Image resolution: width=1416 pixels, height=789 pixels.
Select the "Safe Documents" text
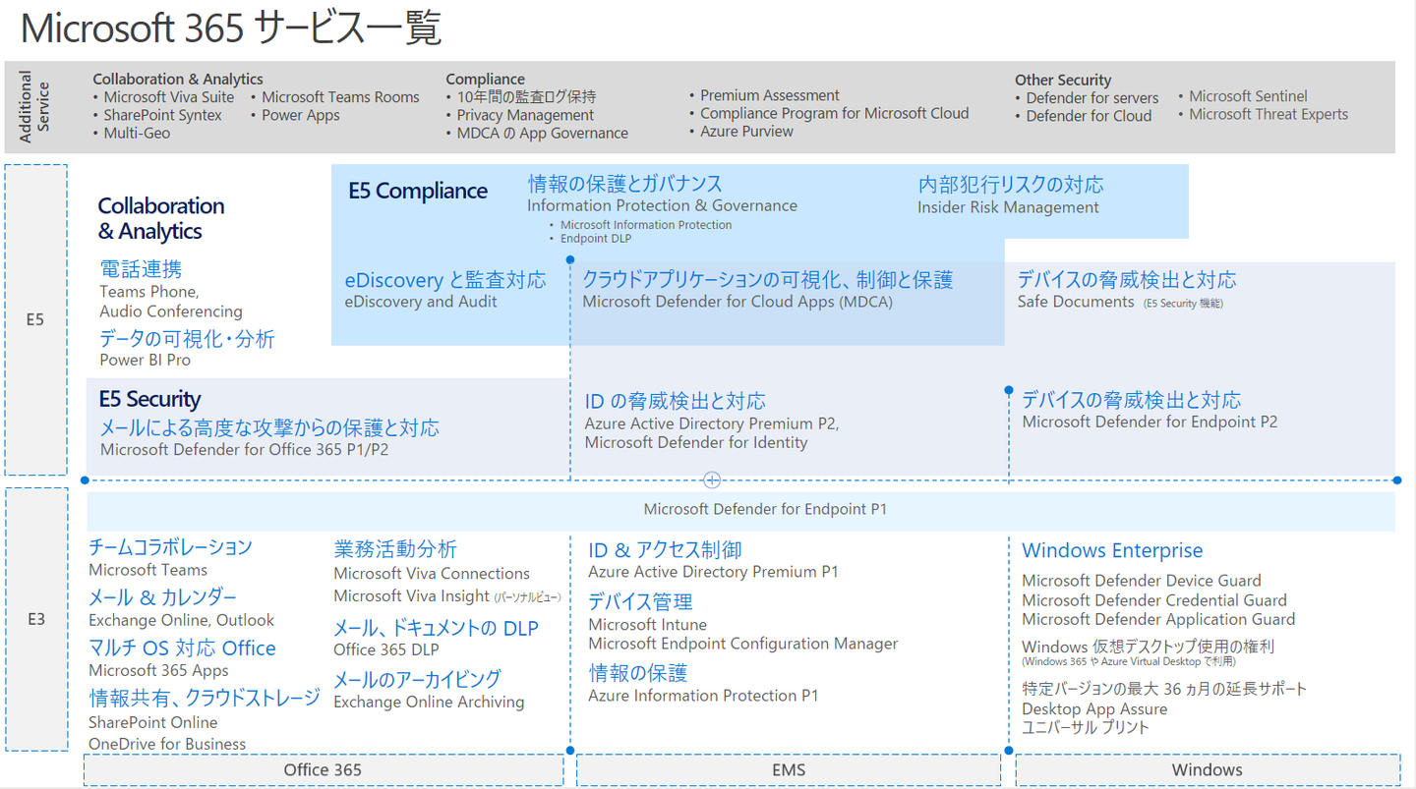[x=1076, y=302]
